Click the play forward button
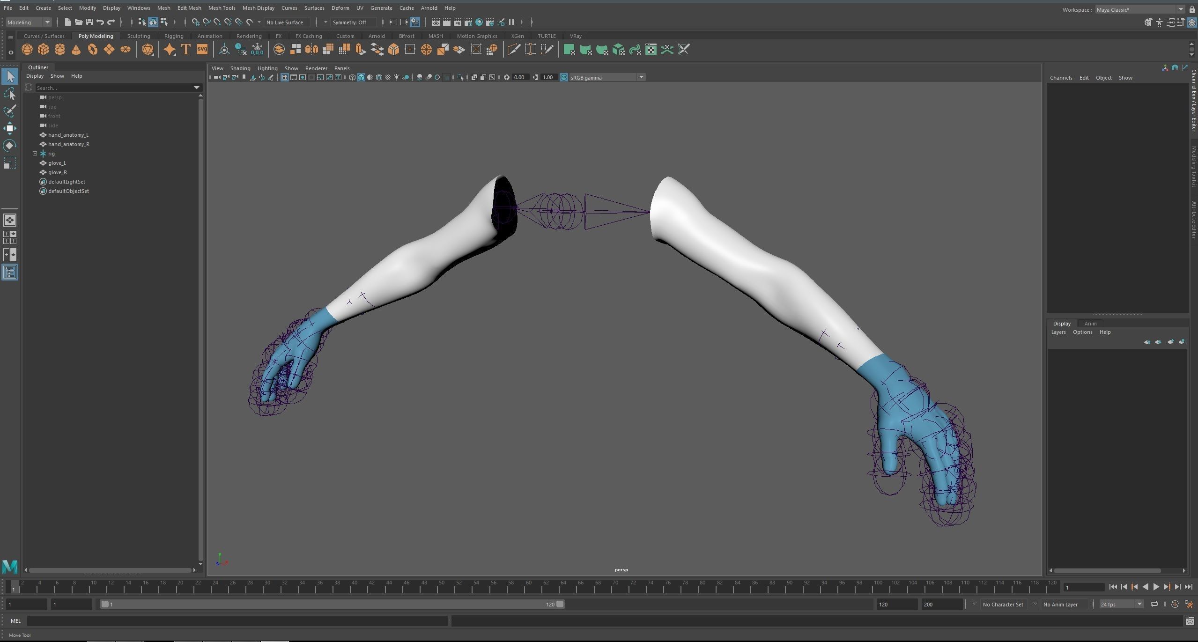Image resolution: width=1198 pixels, height=642 pixels. point(1156,587)
